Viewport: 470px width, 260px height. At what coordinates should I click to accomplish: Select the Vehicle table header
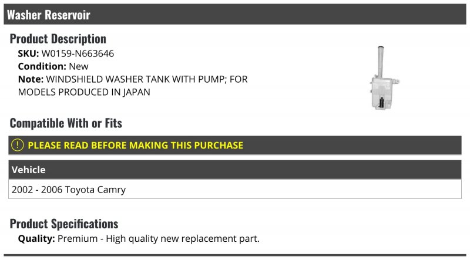pyautogui.click(x=235, y=170)
